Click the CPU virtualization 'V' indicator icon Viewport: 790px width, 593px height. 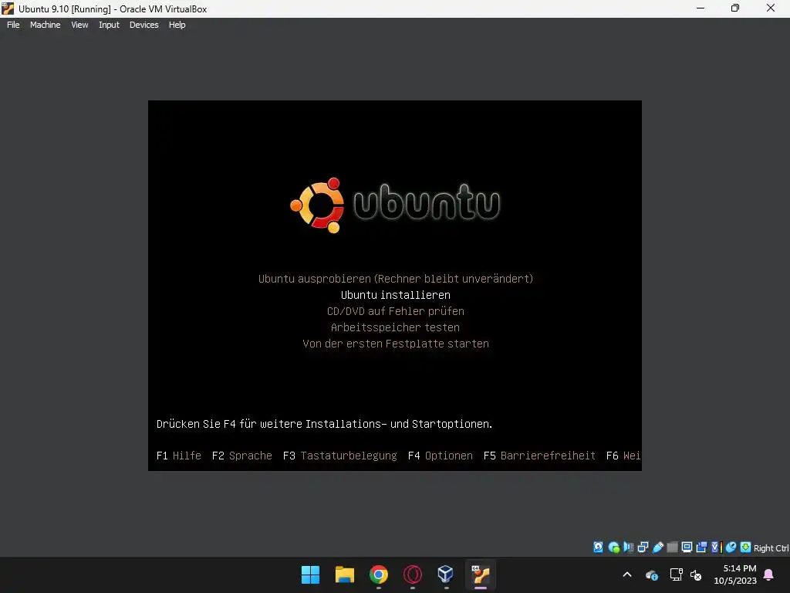point(716,547)
